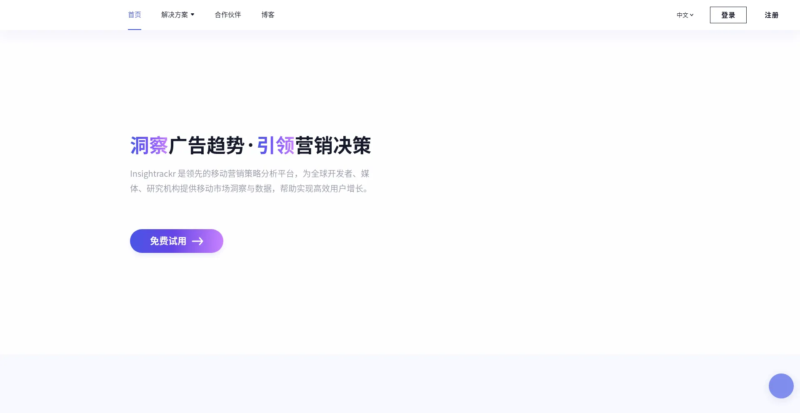Click the gradient word 洞察 in headline
The image size is (800, 413).
149,146
